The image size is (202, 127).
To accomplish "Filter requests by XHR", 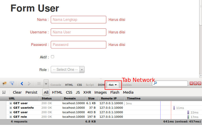I will click(x=87, y=92).
